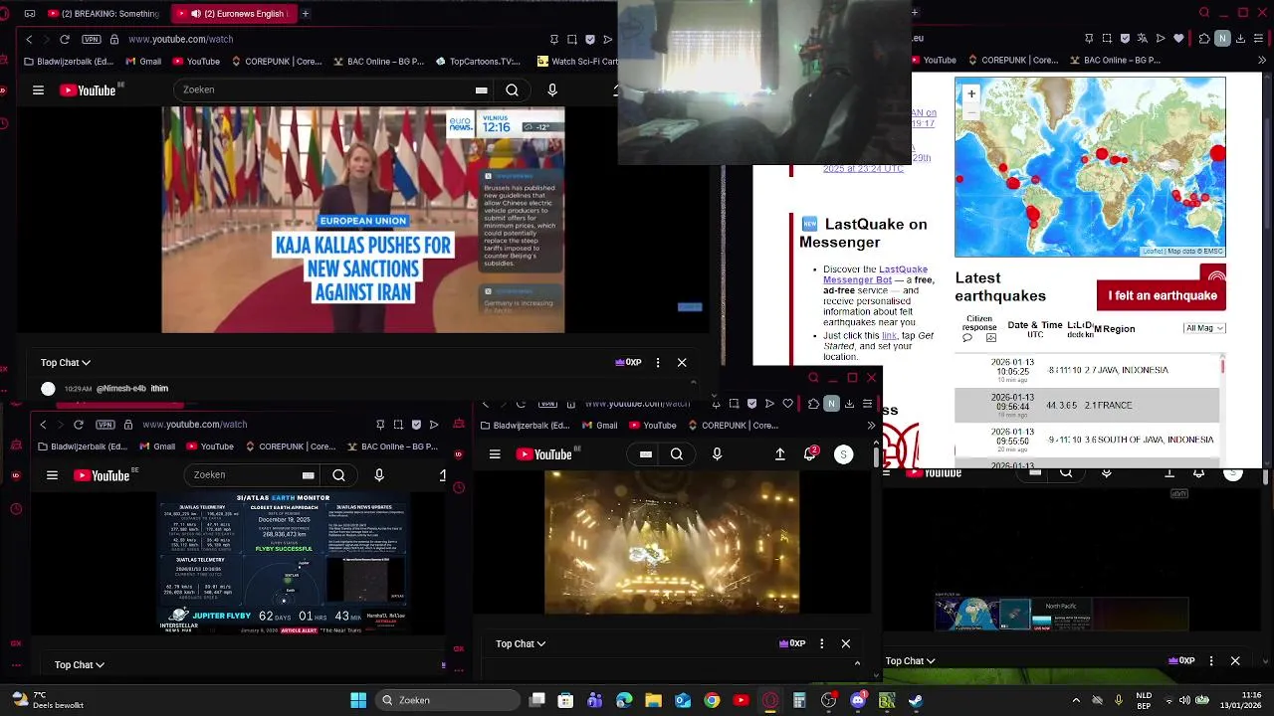
Task: Click the Euronews live video player
Action: point(363,220)
